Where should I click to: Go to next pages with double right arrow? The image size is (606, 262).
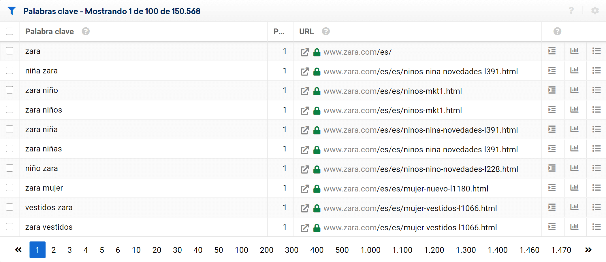tap(588, 250)
